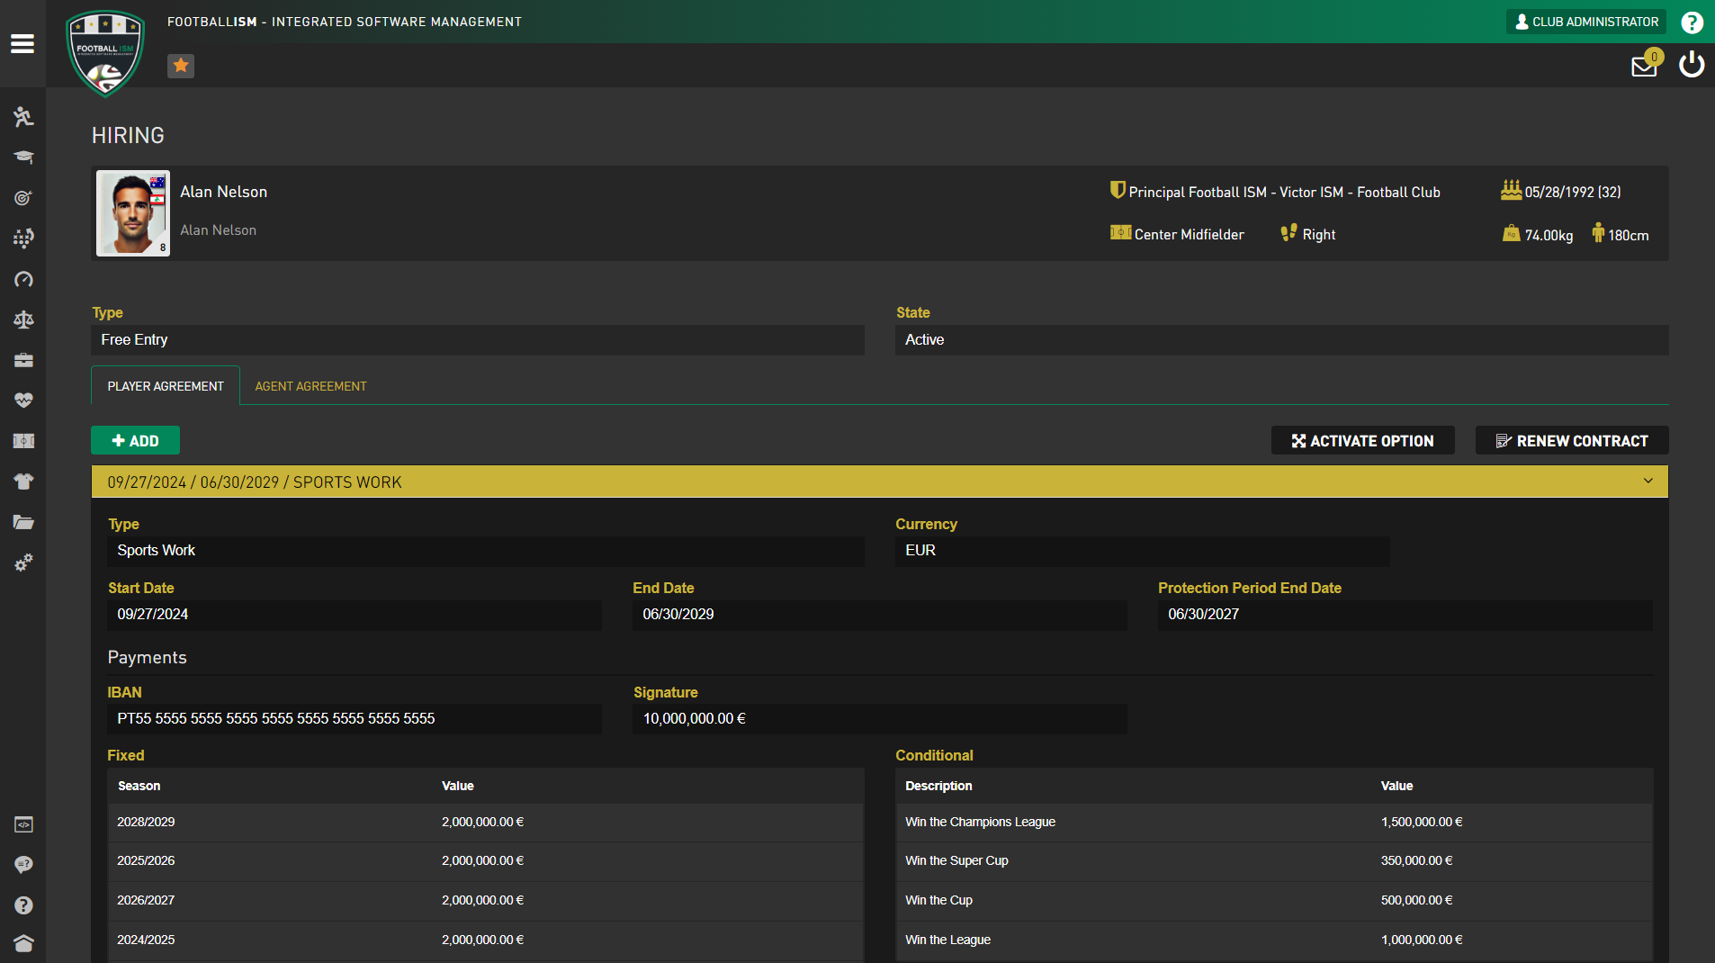Viewport: 1715px width, 963px height.
Task: Click the birthdate 05/28/1992 text
Action: (x=1573, y=192)
